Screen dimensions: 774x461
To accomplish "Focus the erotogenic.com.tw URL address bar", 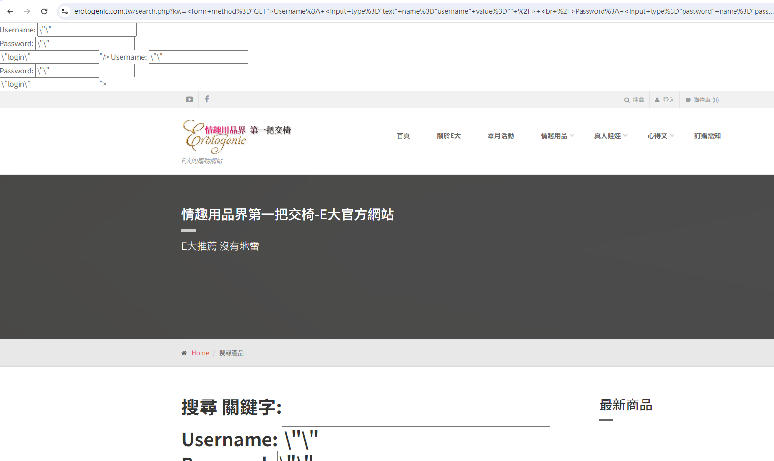I will 423,11.
